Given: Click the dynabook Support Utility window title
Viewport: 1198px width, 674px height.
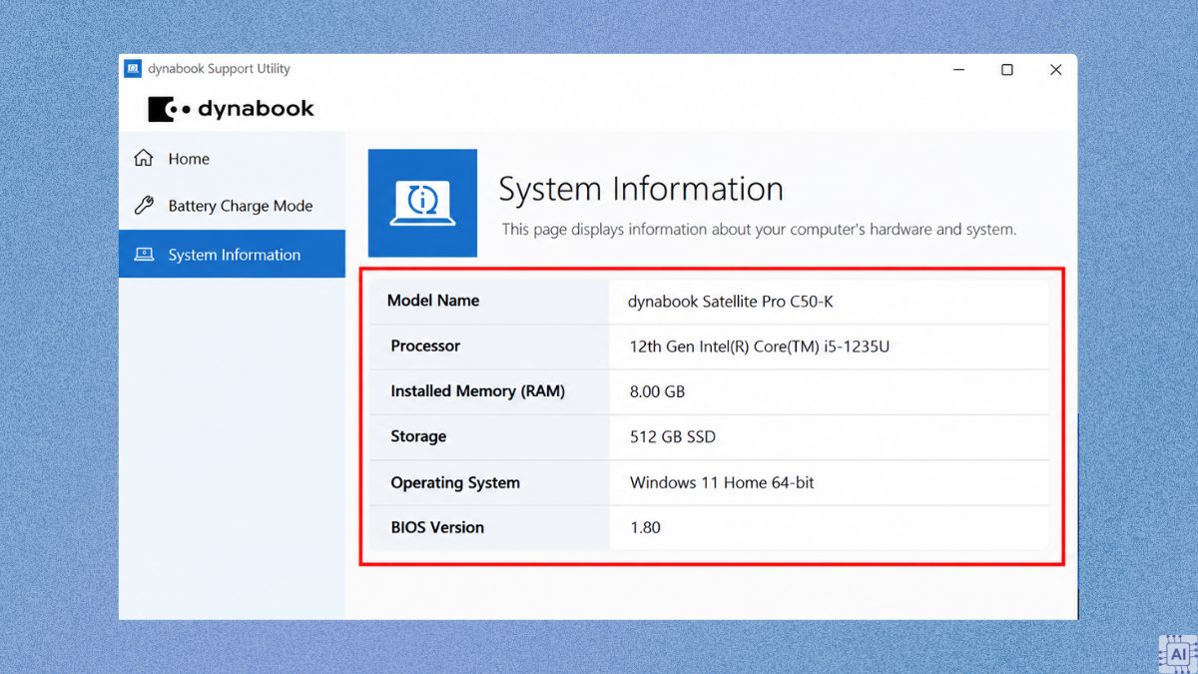Looking at the screenshot, I should [x=219, y=69].
